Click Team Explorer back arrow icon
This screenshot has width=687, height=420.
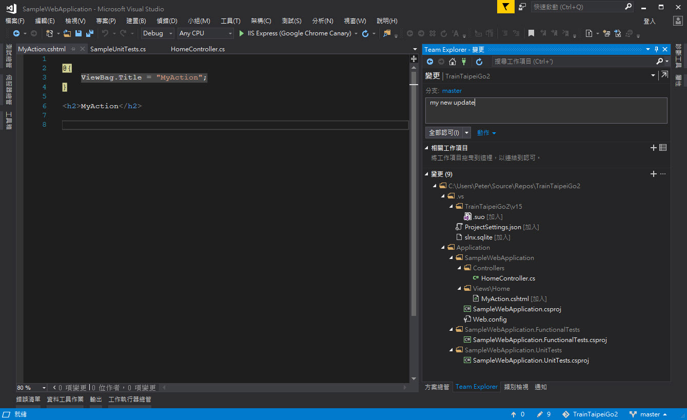point(430,62)
